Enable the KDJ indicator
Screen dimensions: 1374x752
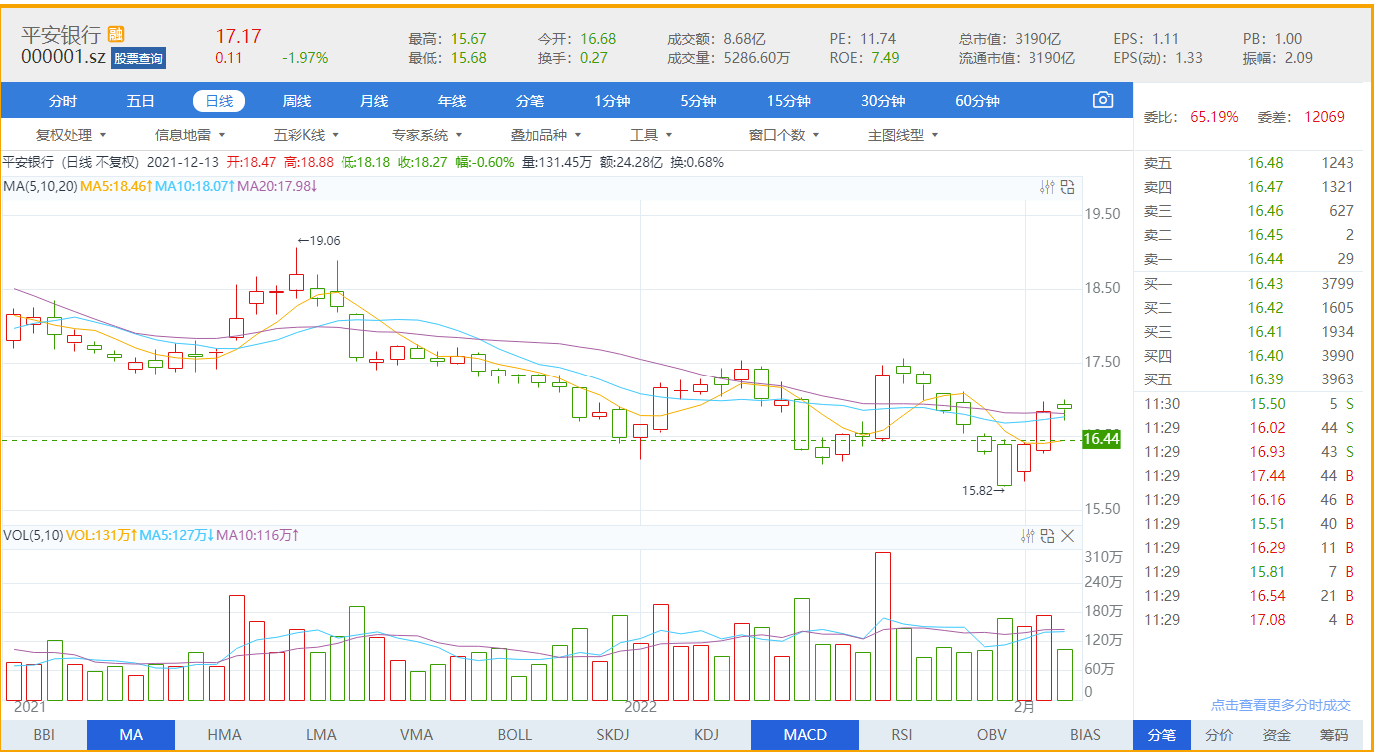pyautogui.click(x=706, y=735)
